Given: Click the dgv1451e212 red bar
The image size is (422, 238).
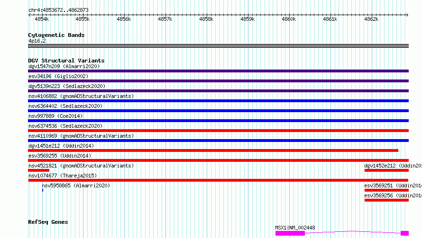Looking at the screenshot, I should click(213, 150).
